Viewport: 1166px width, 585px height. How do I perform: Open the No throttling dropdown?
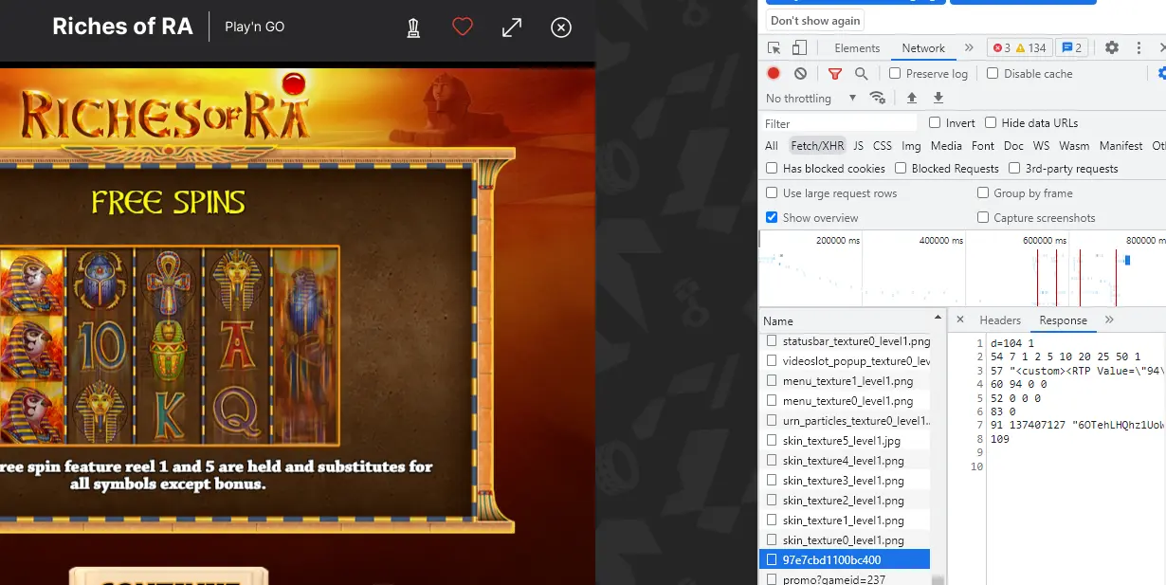point(811,98)
